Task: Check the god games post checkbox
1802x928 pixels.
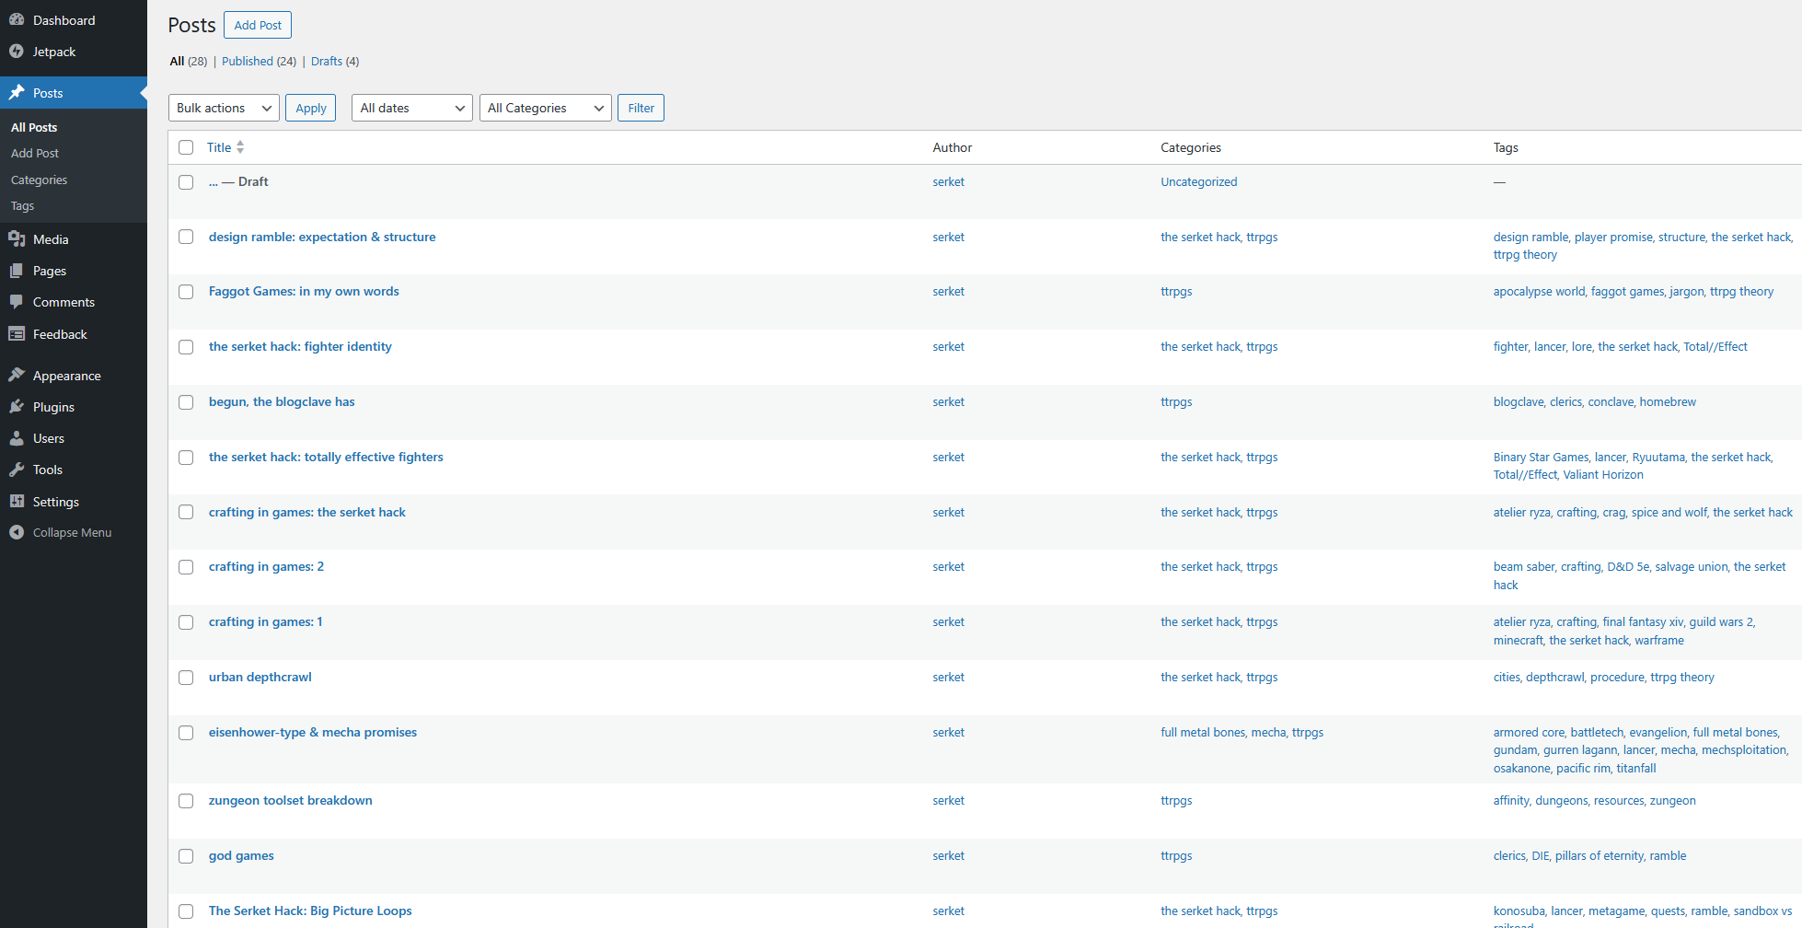Action: coord(186,856)
